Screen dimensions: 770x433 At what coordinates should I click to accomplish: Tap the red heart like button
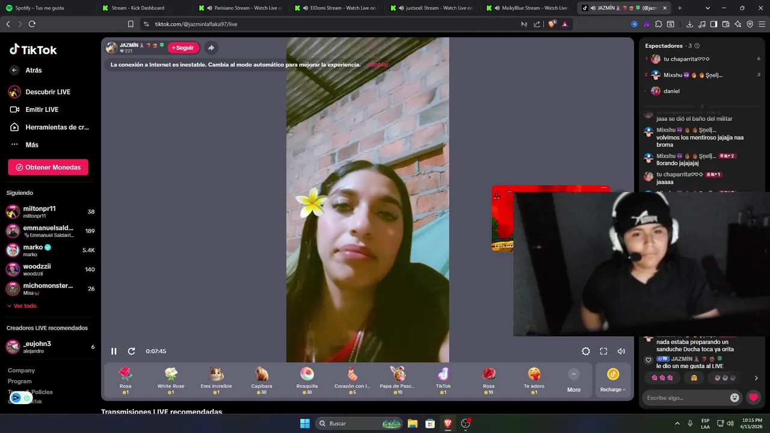click(753, 398)
